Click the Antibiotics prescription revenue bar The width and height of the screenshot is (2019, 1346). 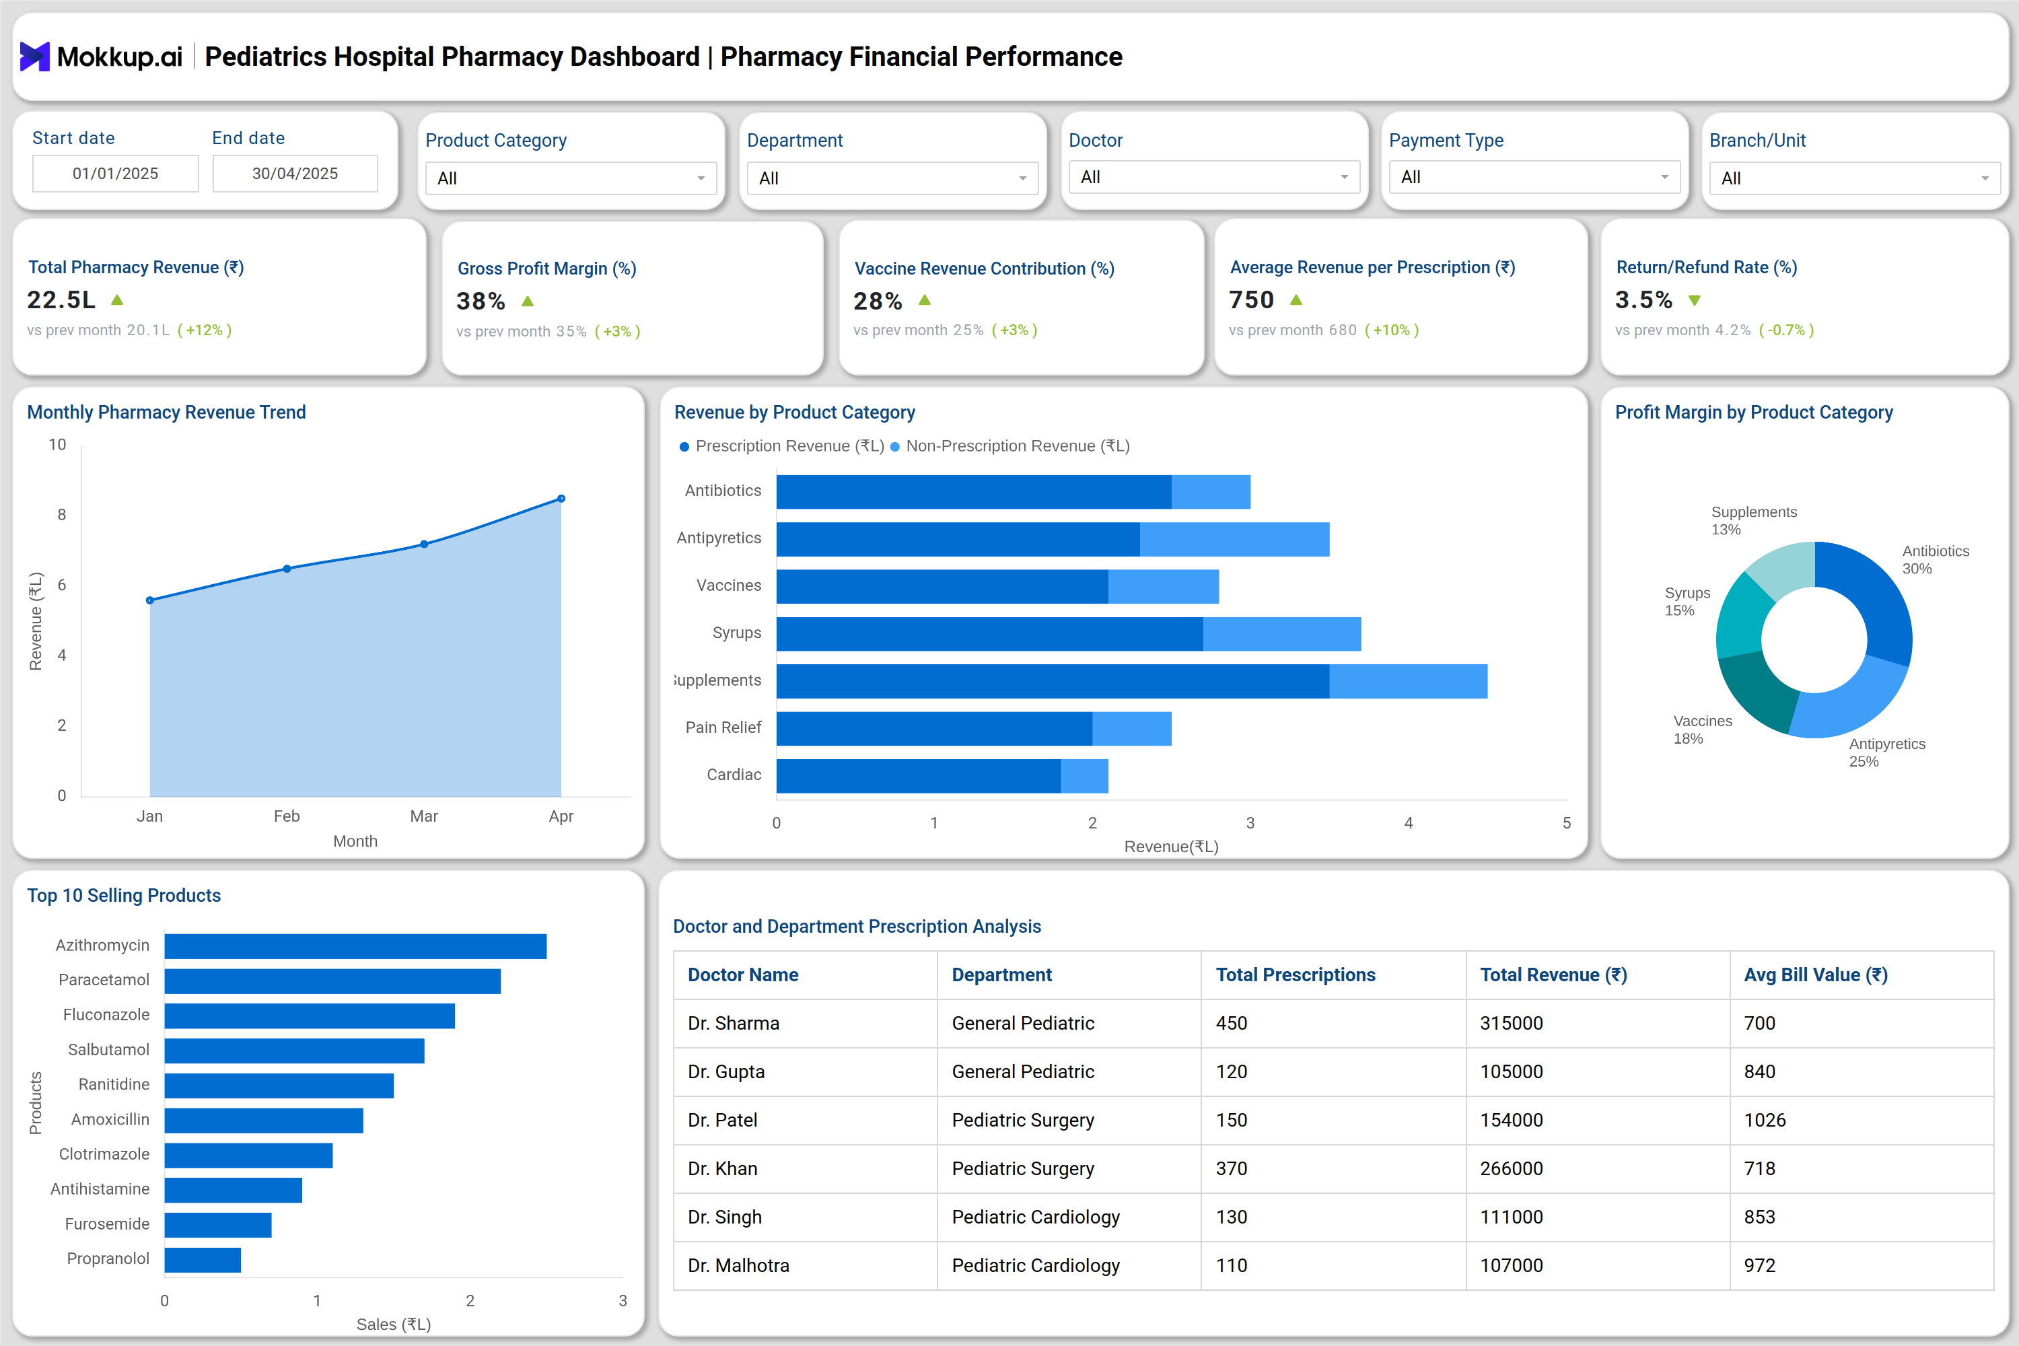pos(975,492)
